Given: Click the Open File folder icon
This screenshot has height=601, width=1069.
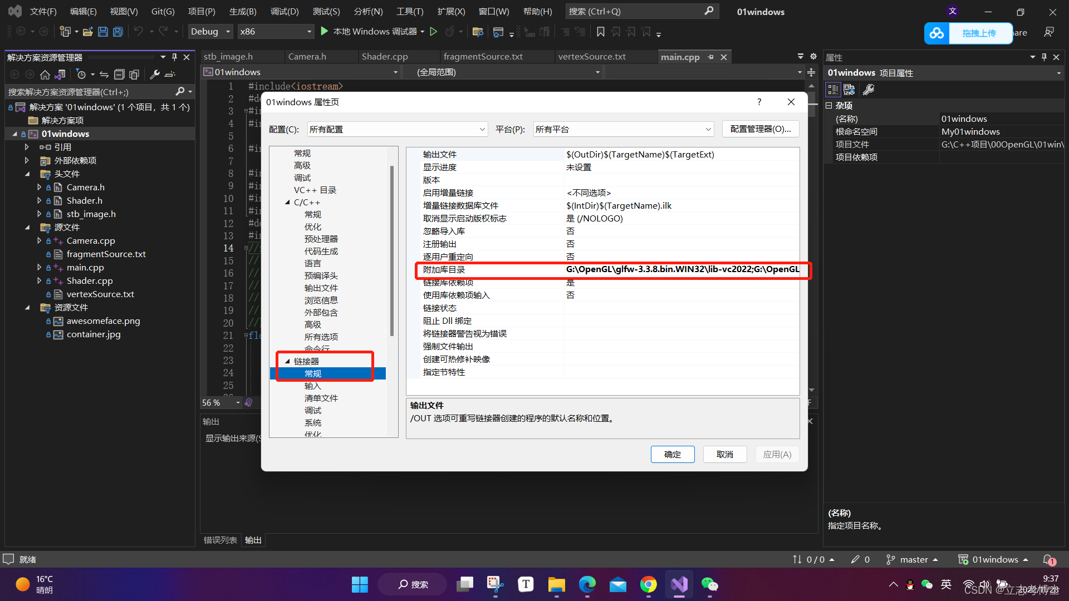Looking at the screenshot, I should 87,32.
